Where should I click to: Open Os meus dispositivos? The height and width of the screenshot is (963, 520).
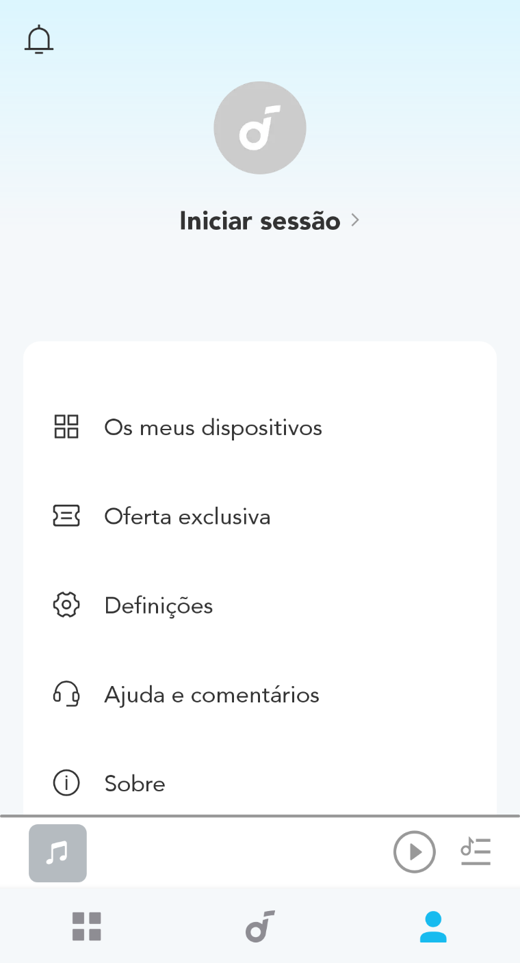[213, 427]
